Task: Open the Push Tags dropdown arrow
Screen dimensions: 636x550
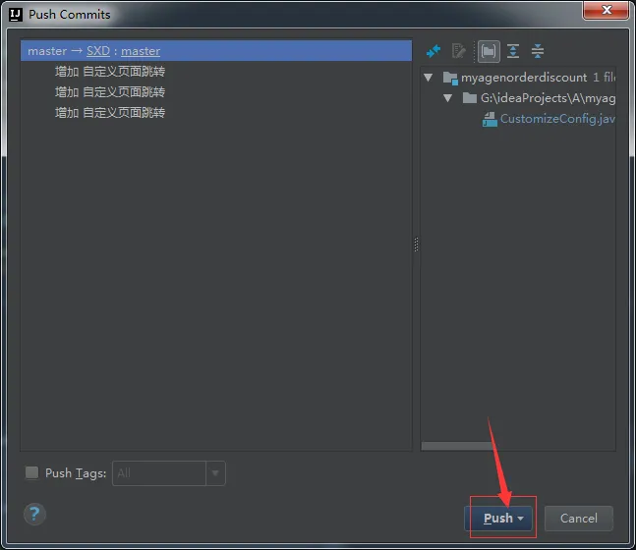Action: point(215,473)
